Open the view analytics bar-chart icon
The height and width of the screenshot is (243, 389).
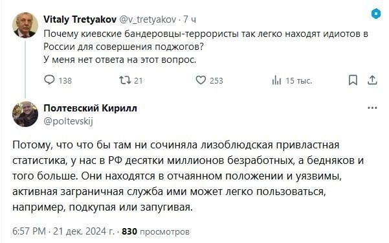(276, 80)
